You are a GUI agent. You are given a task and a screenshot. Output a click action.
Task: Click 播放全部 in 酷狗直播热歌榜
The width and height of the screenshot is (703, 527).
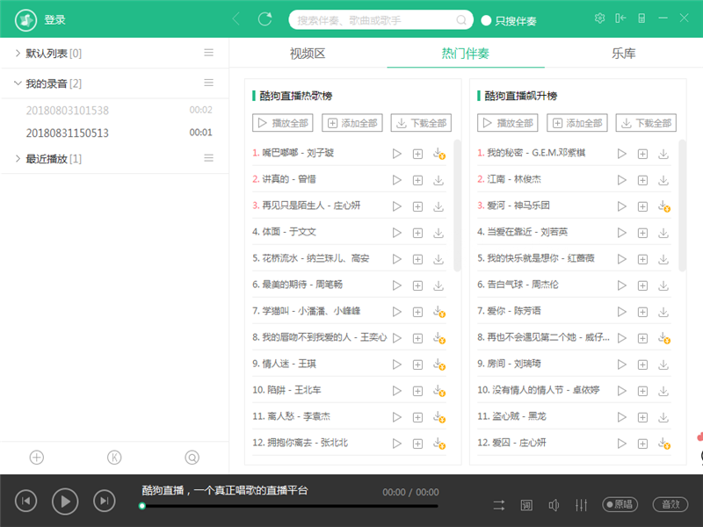pyautogui.click(x=282, y=123)
